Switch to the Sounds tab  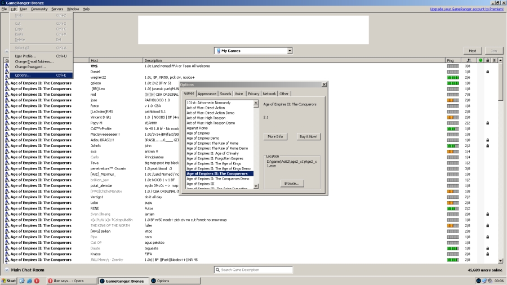click(225, 93)
